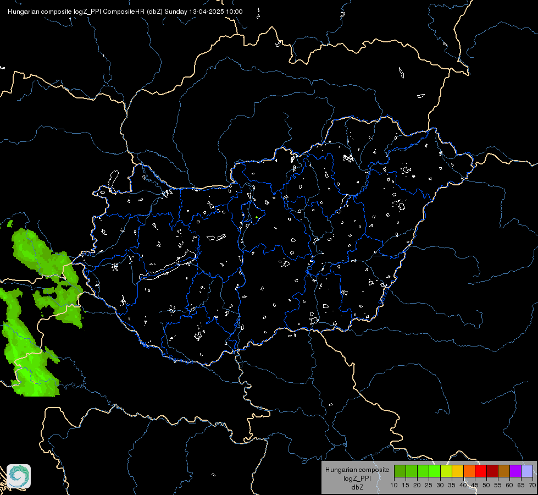The image size is (538, 495).
Task: Click the legend scale value '35'
Action: (x=452, y=485)
